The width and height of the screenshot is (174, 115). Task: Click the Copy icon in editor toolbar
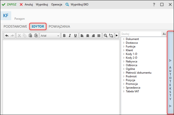click(x=25, y=36)
